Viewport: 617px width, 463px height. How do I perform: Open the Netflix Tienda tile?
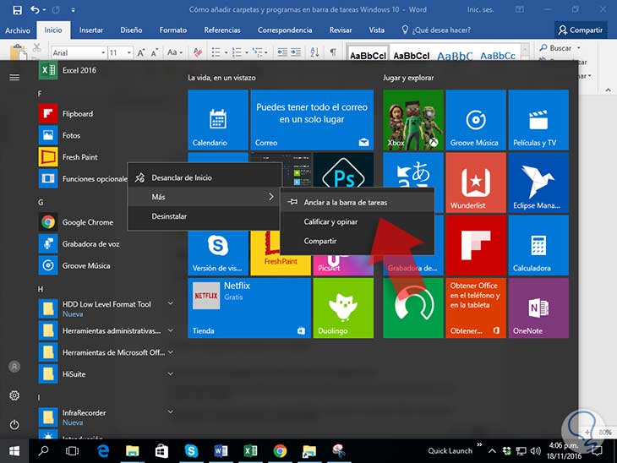[x=249, y=308]
